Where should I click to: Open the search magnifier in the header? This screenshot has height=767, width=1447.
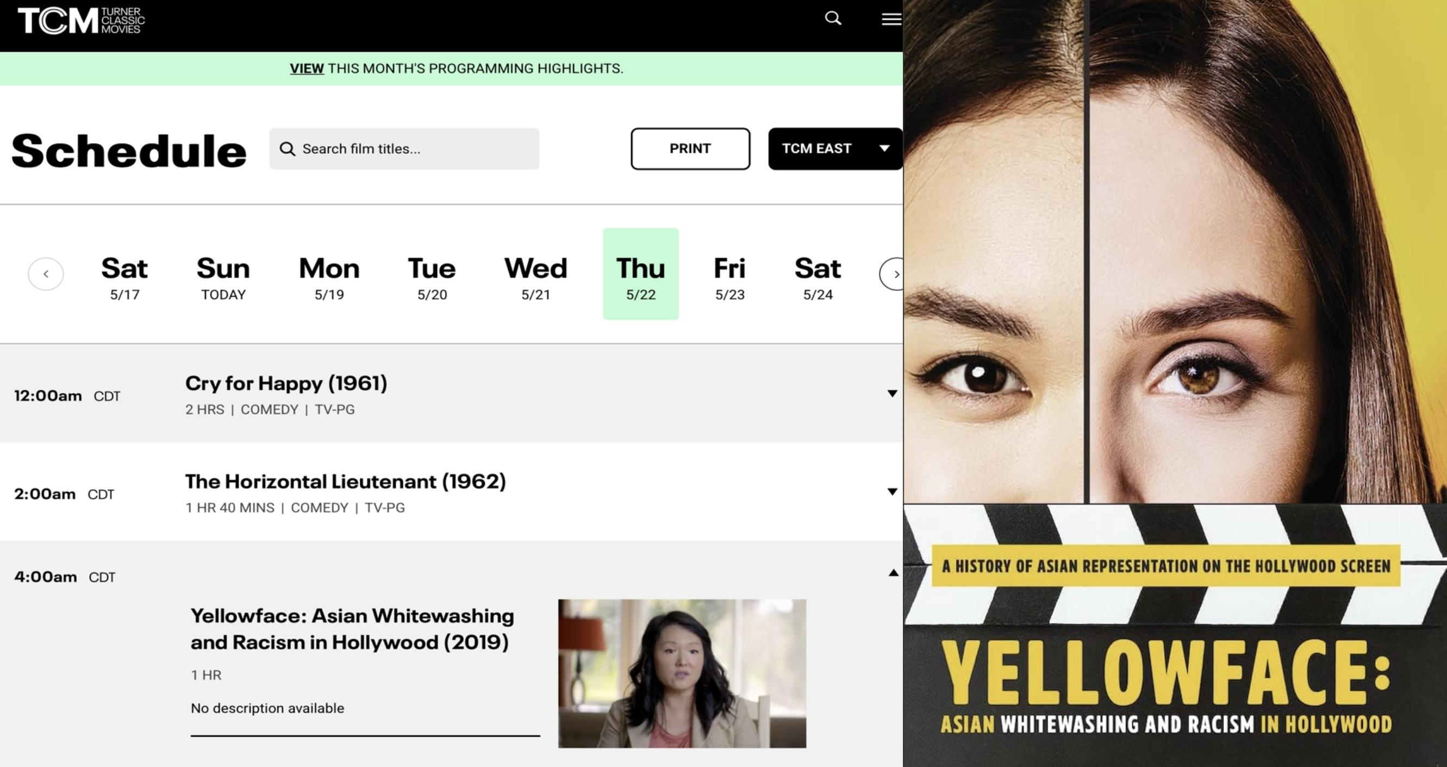coord(832,18)
